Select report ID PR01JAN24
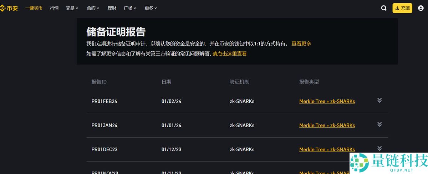Viewport: 428px width, 174px height. tap(105, 126)
